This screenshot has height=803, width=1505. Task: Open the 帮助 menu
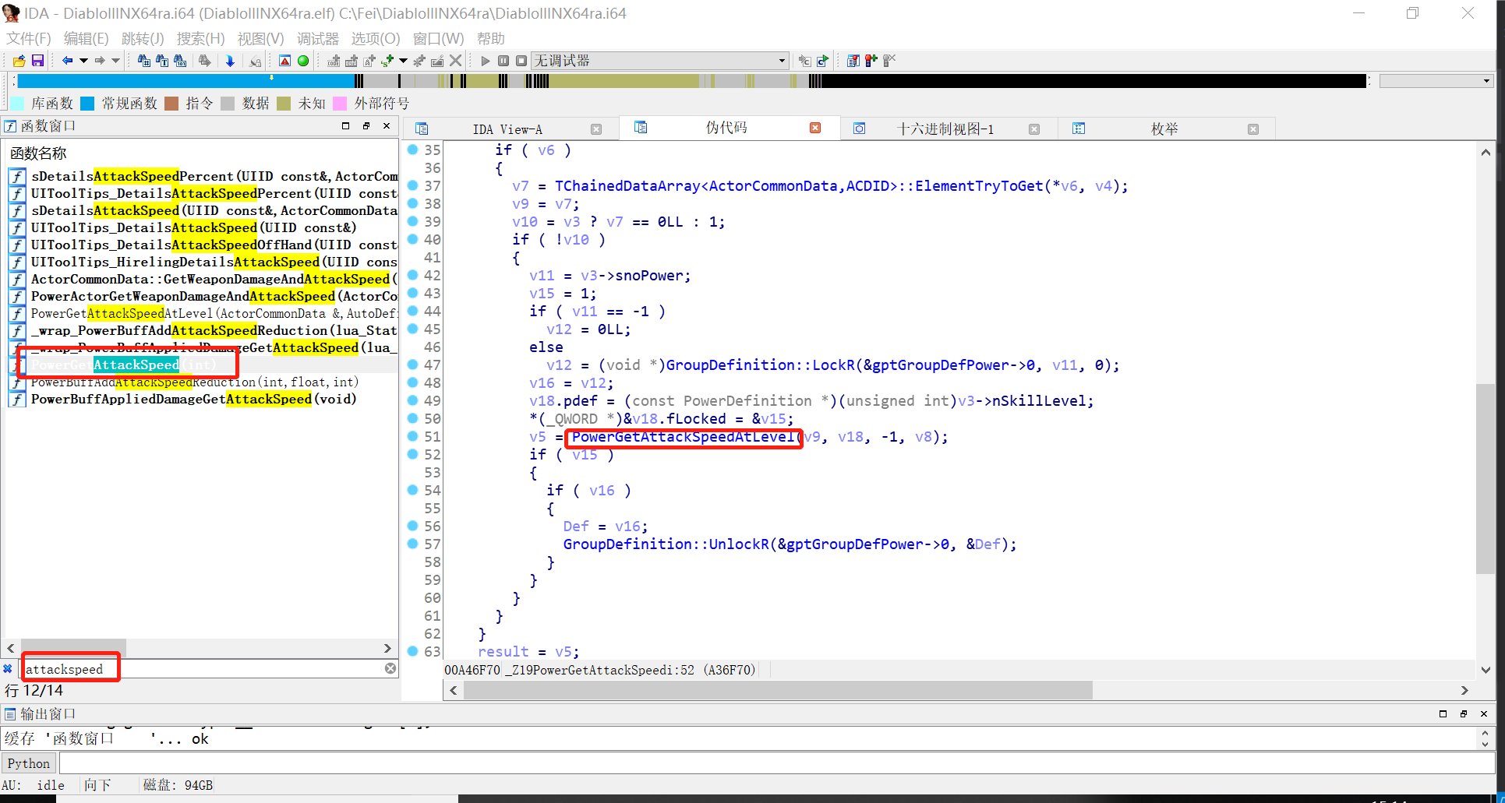point(490,38)
